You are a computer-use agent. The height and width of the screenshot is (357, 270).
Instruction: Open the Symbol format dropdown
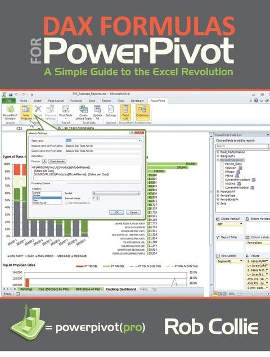click(x=116, y=193)
